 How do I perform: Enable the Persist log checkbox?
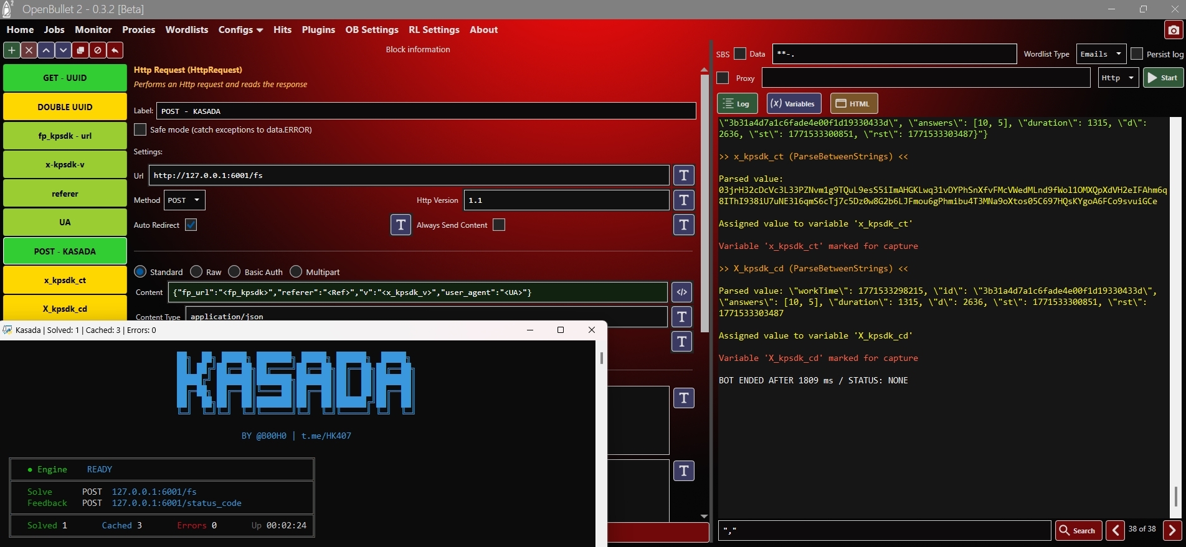1137,54
